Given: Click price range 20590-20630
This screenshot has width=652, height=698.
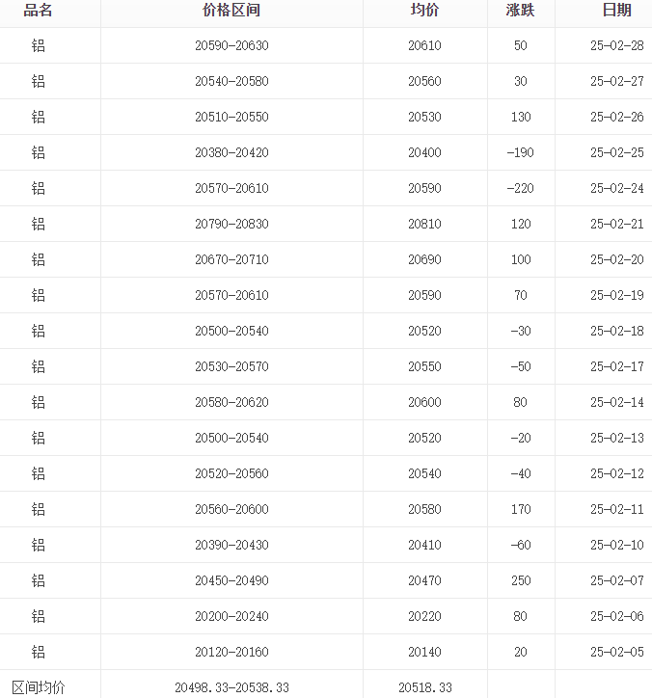Looking at the screenshot, I should tap(231, 46).
